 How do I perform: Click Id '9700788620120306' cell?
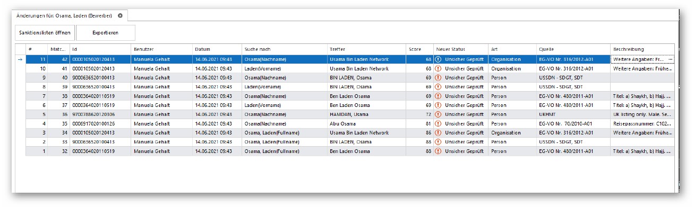pos(100,114)
